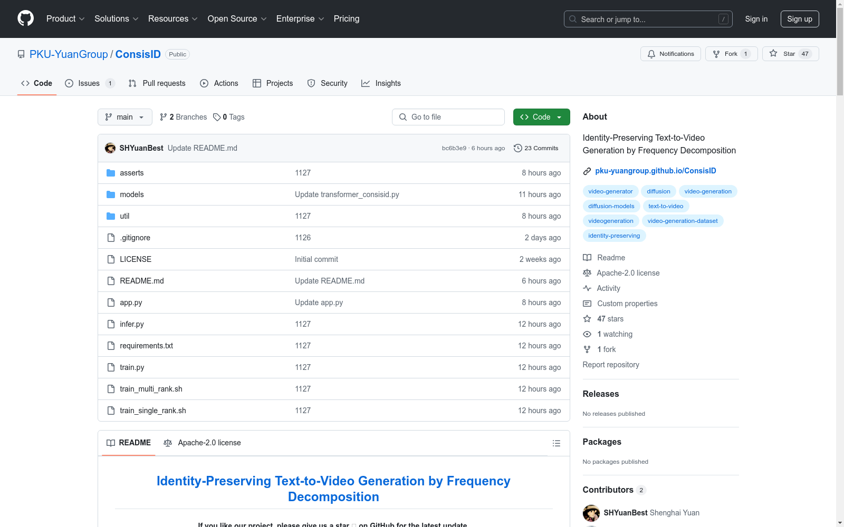The height and width of the screenshot is (527, 844).
Task: Open the Pull requests tab
Action: 157,83
